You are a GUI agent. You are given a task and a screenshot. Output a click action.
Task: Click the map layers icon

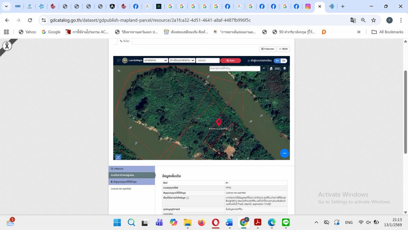(x=284, y=68)
